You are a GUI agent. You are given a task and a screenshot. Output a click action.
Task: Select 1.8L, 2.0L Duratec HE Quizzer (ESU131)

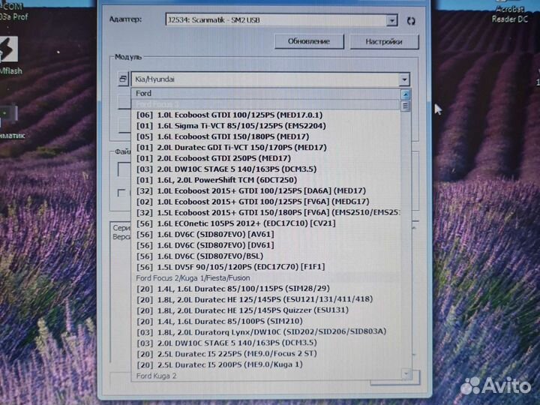tap(265, 310)
